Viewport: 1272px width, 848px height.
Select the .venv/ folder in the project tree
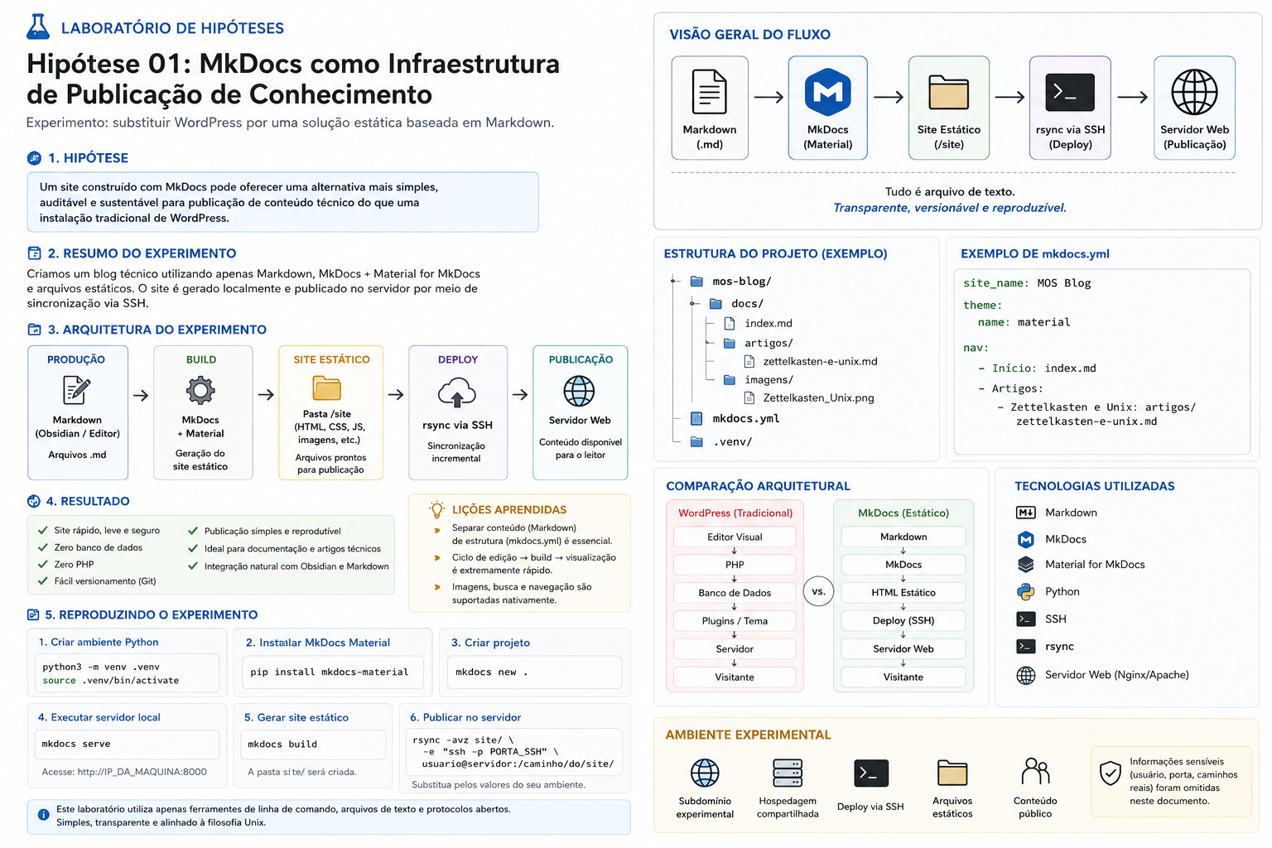721,441
